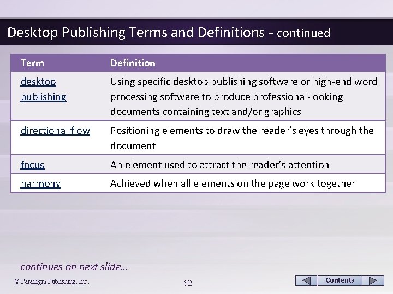Select the 'Term' column header
Screen dimensions: 393x294
32,63
